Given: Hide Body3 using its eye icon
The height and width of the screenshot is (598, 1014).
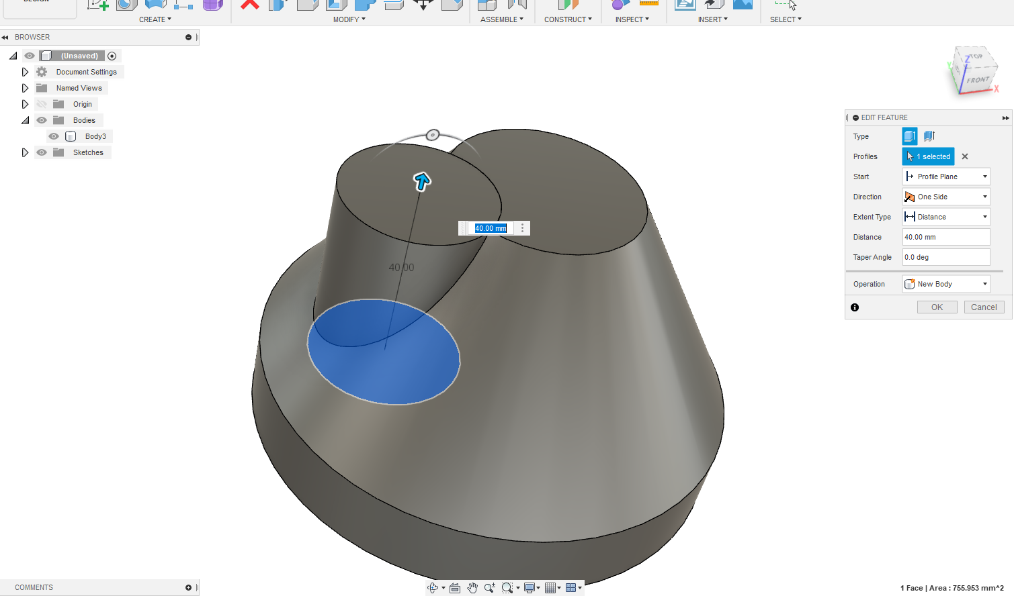Looking at the screenshot, I should click(54, 136).
